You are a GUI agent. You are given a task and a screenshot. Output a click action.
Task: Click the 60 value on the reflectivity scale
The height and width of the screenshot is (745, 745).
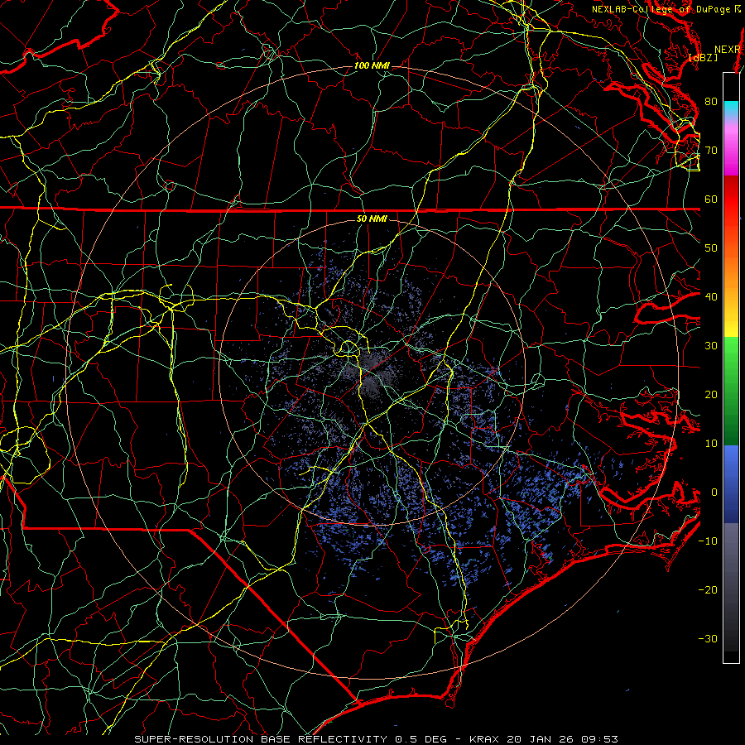711,199
